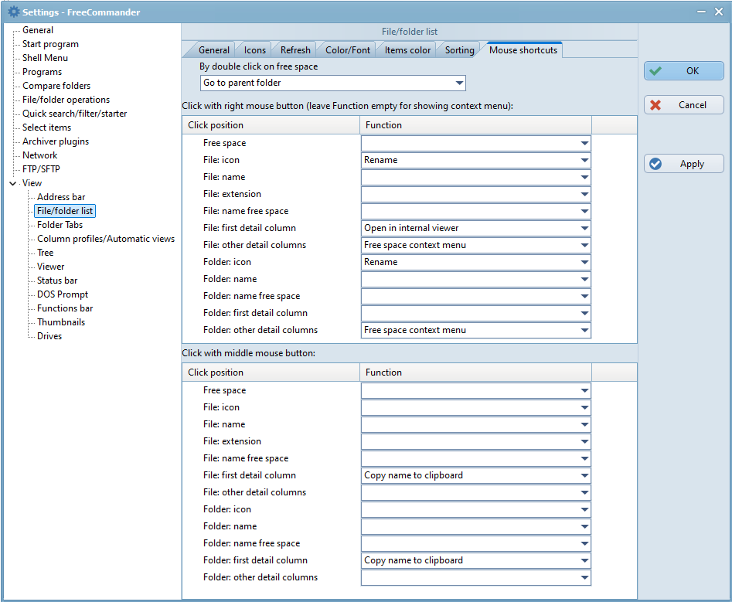Click the Apply button

tap(684, 164)
